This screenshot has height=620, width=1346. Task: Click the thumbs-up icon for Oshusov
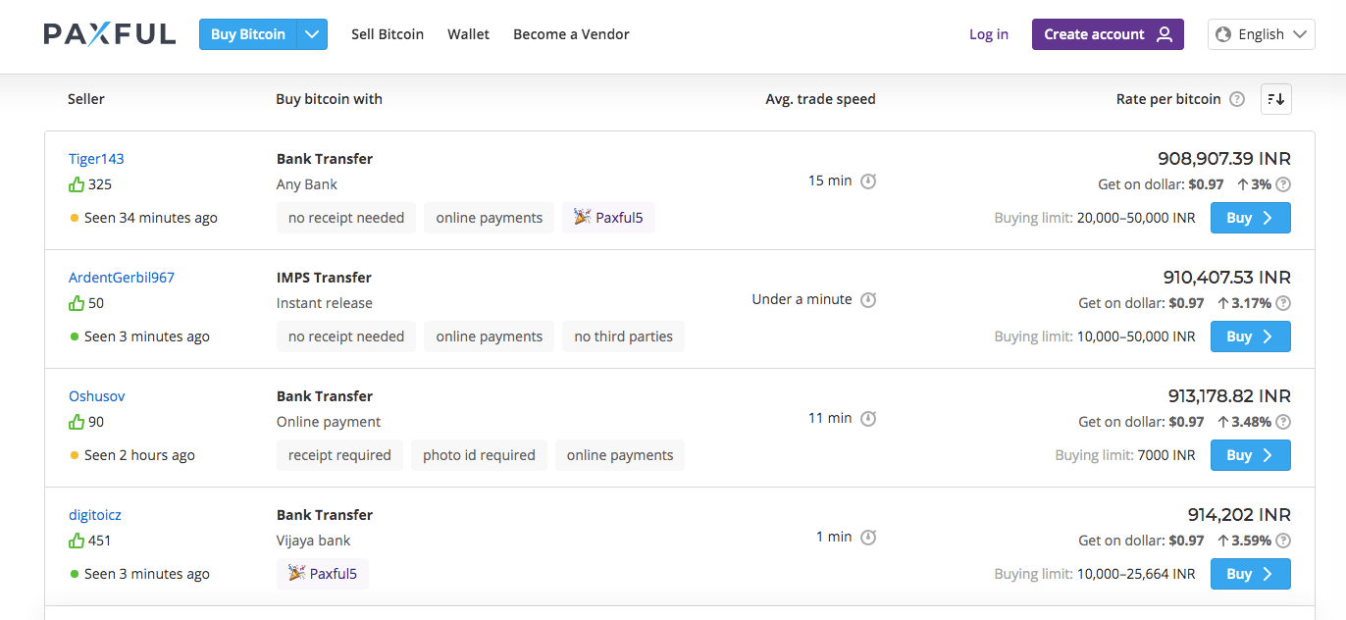[77, 422]
